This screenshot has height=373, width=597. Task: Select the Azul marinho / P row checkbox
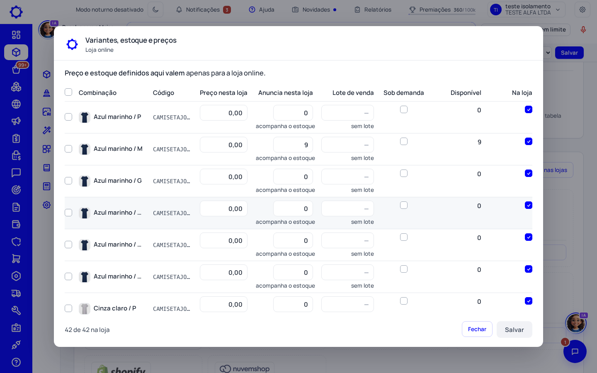tap(68, 117)
